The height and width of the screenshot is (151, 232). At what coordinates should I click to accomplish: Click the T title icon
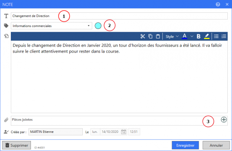click(x=6, y=16)
